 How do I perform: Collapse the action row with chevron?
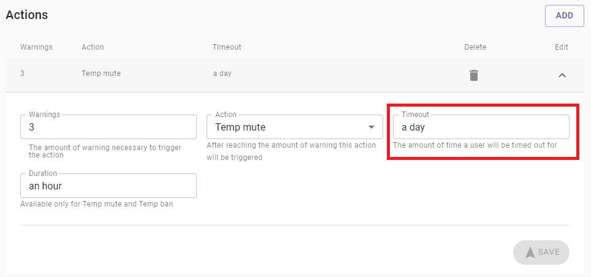click(x=562, y=75)
